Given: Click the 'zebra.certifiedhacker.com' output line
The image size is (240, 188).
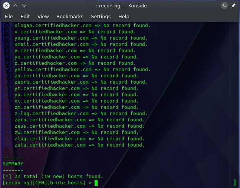Looking at the screenshot, I should pos(75,82).
